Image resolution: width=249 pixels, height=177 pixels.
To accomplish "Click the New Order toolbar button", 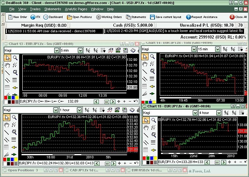I will 18,17.
